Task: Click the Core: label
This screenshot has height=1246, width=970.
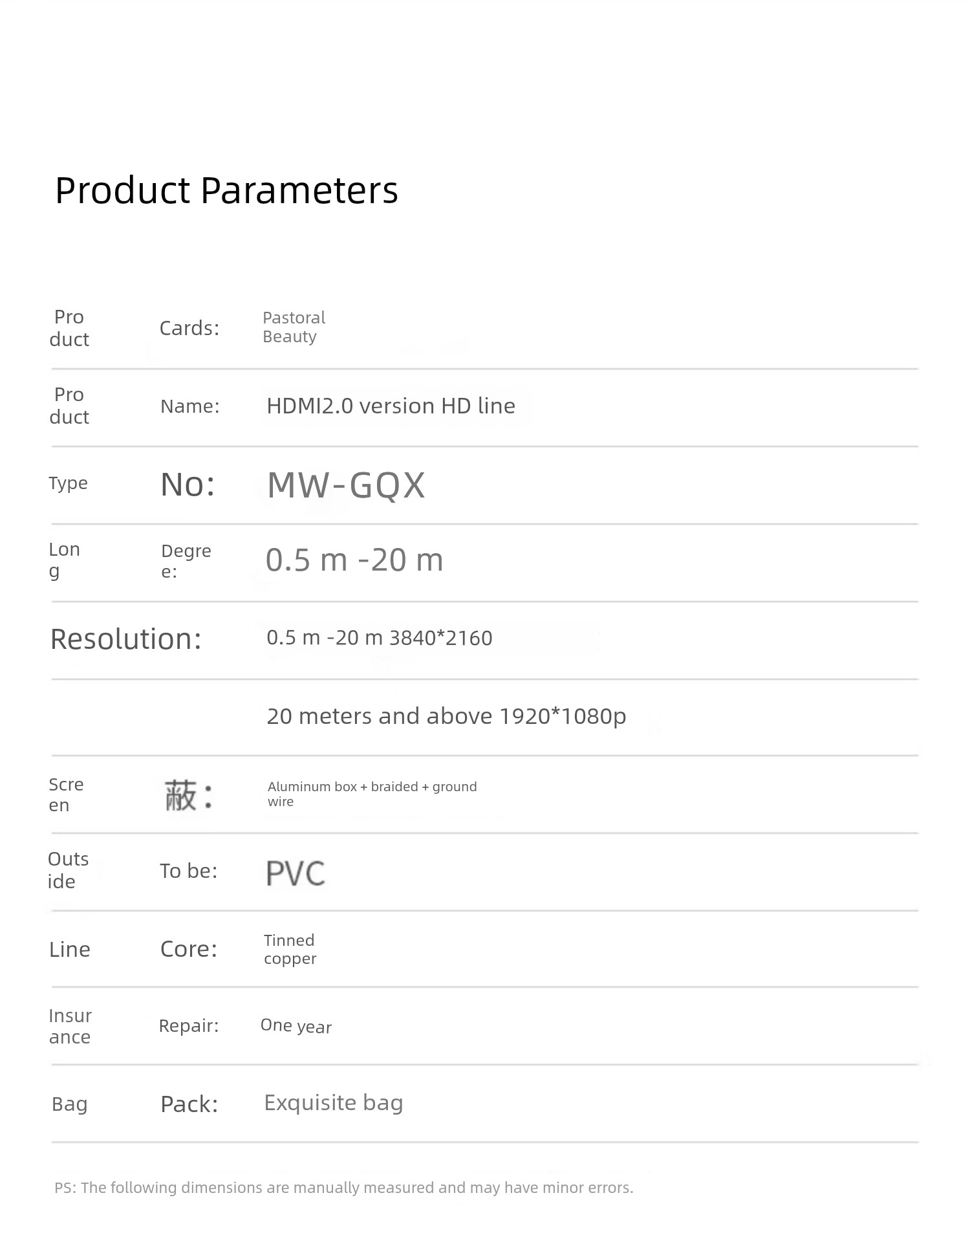Action: tap(189, 949)
